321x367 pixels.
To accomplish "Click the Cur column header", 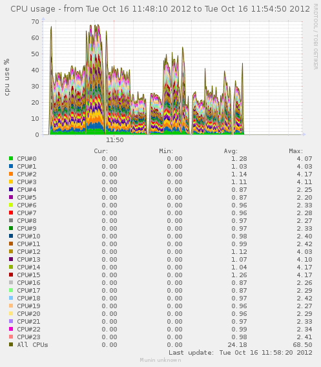I will pos(101,151).
